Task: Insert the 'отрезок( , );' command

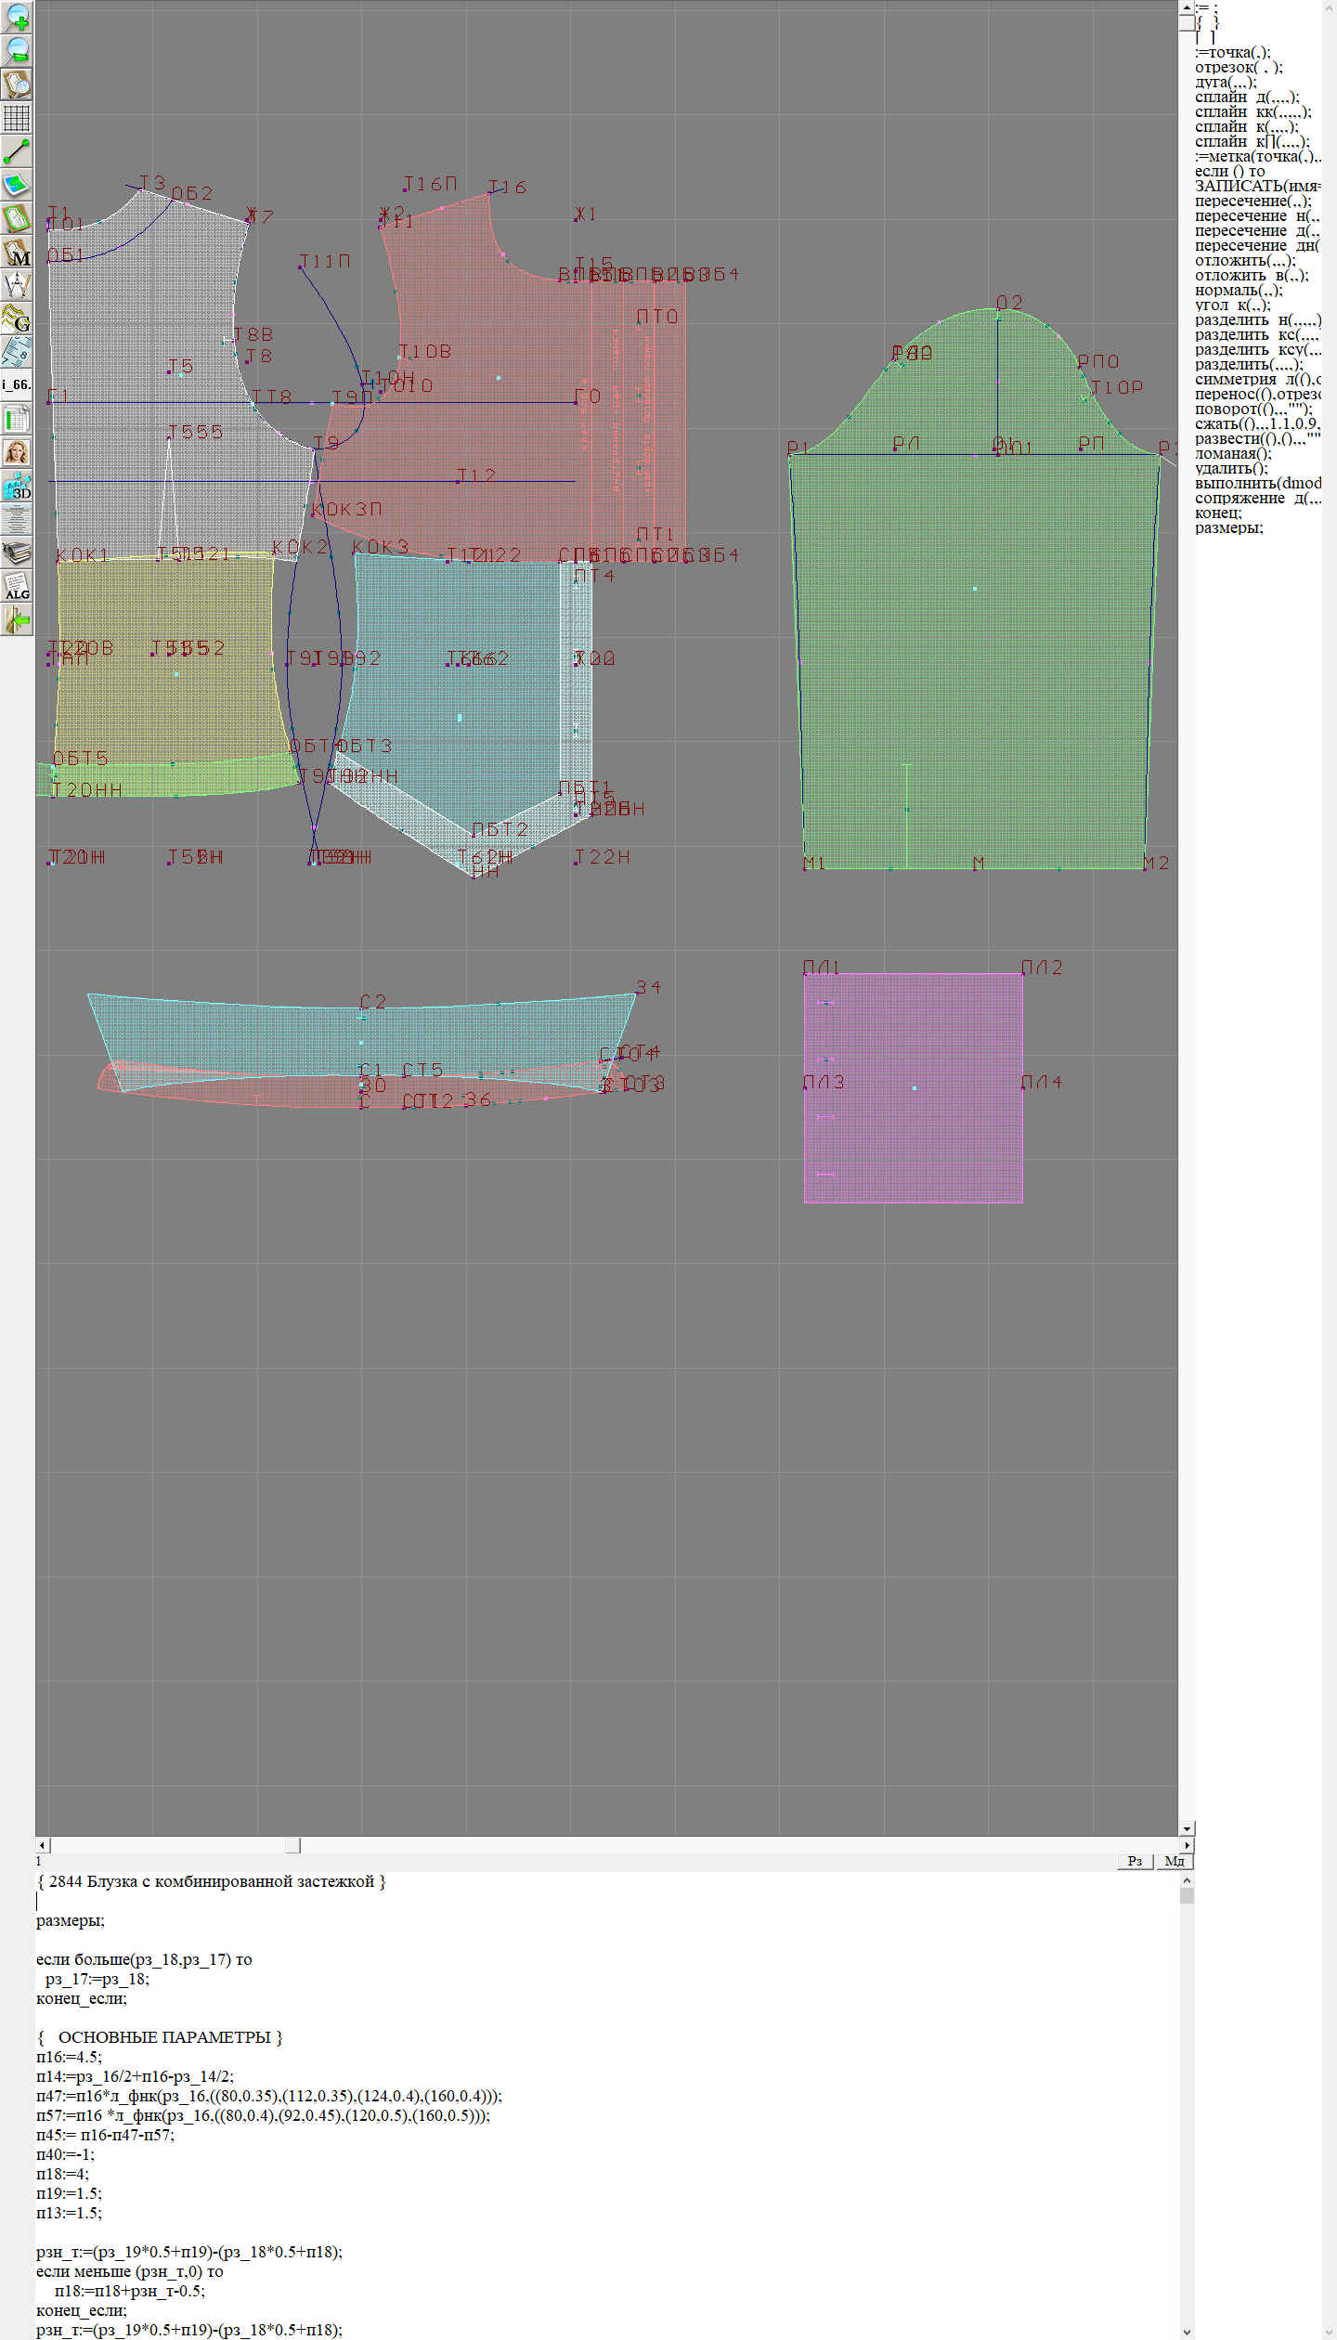Action: [x=1238, y=68]
